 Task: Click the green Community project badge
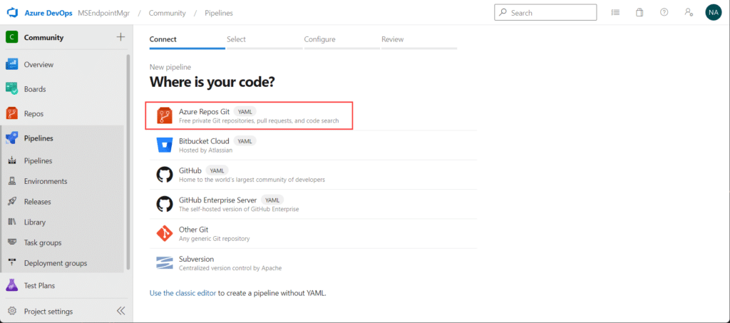11,38
